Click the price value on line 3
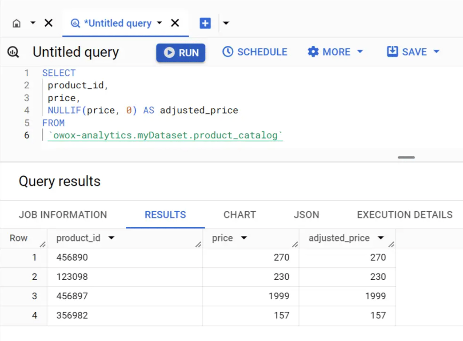 click(62, 98)
